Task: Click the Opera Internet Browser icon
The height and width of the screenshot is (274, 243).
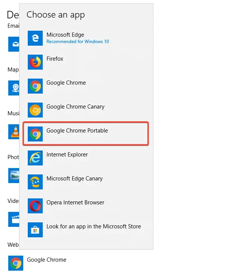Action: (x=35, y=206)
